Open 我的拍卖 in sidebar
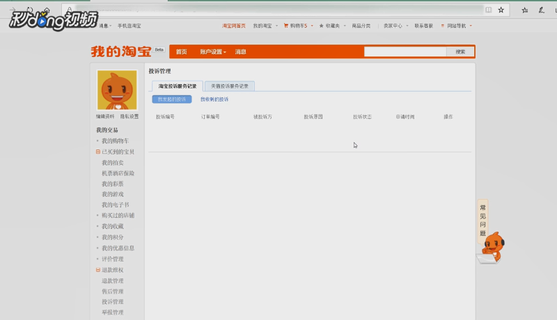This screenshot has width=557, height=320. pyautogui.click(x=113, y=163)
